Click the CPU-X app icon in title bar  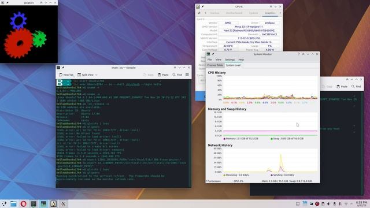click(198, 6)
